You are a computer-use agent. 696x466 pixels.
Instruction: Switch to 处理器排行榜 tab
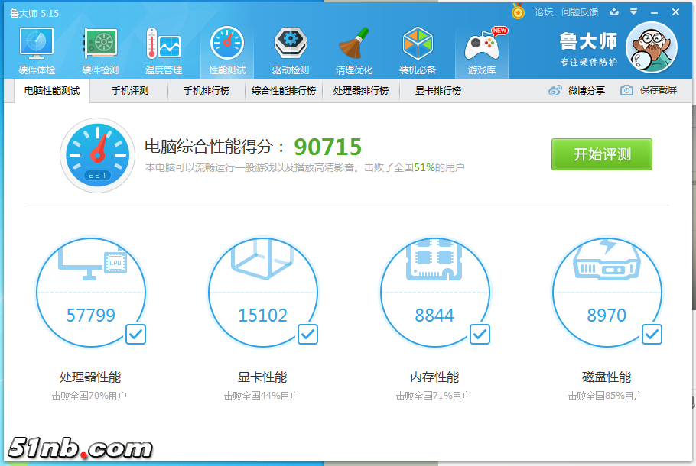click(x=360, y=90)
